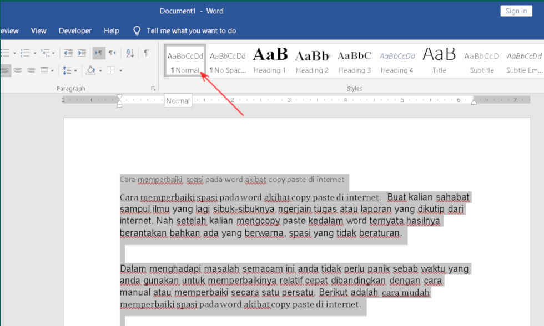This screenshot has width=544, height=326.
Task: Open the View ribbon tab
Action: click(x=38, y=31)
